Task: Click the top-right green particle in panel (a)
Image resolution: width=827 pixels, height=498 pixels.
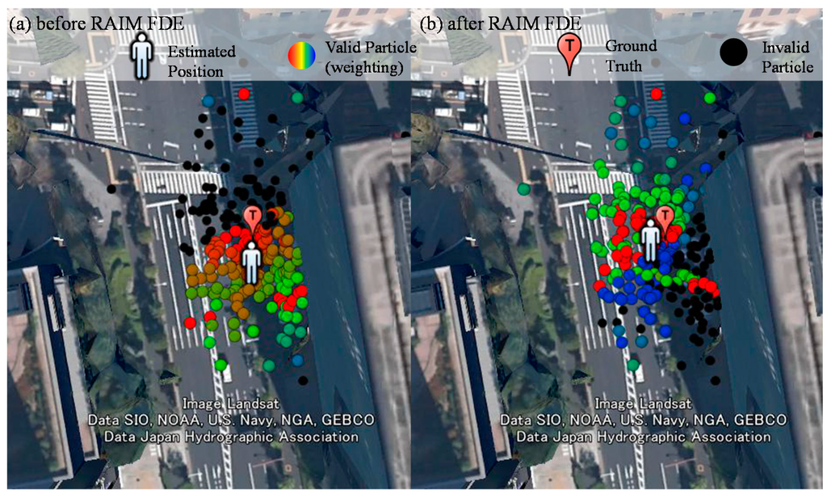Action: 297,98
